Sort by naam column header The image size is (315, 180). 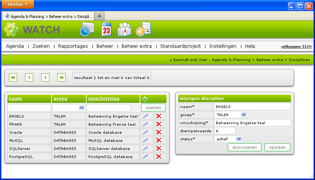tap(15, 98)
